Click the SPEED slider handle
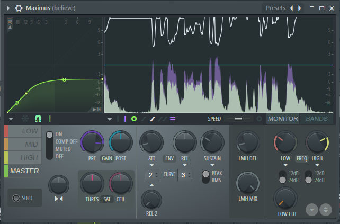 coord(238,119)
